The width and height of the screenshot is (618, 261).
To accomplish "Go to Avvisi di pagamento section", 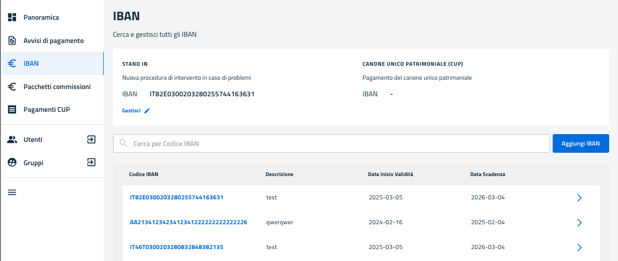I will pos(53,40).
